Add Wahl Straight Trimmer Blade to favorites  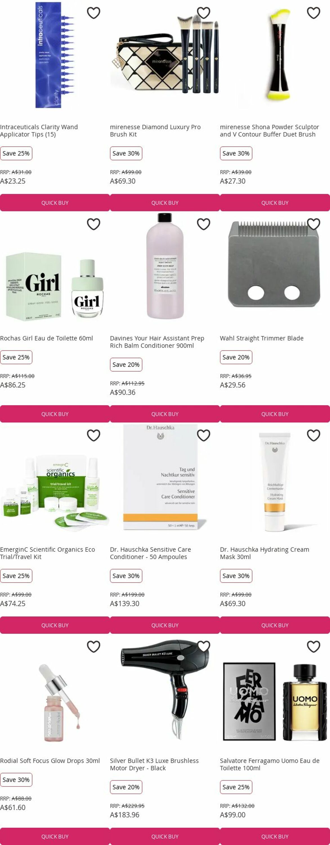coord(313,224)
